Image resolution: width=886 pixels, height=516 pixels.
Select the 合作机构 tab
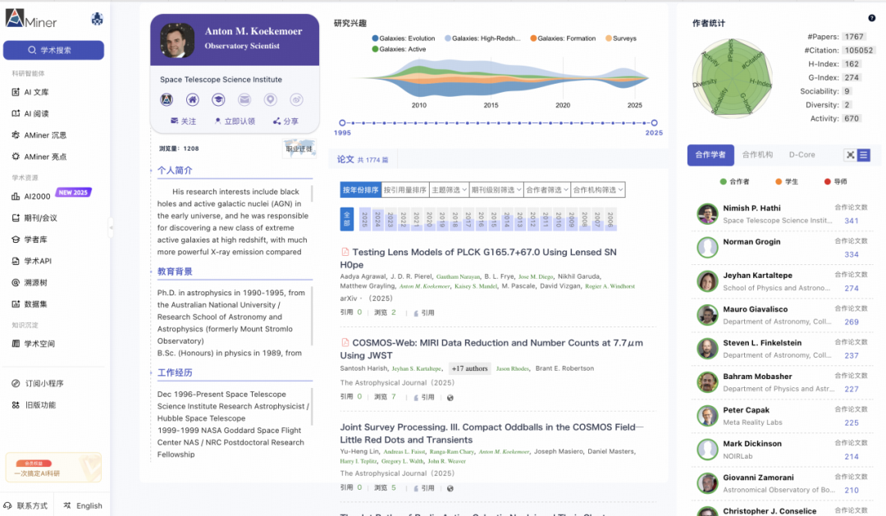757,155
